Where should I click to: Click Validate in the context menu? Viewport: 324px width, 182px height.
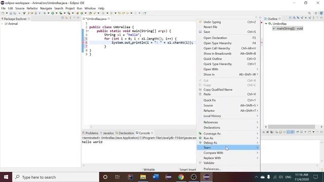tap(228, 163)
